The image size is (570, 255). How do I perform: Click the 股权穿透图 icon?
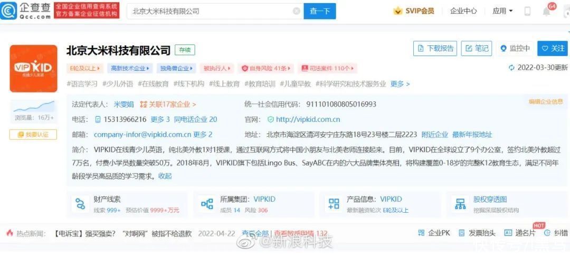click(460, 204)
